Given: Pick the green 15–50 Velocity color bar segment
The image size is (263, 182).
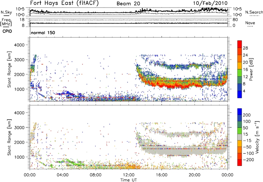Looking at the screenshot, I should (x=240, y=131).
